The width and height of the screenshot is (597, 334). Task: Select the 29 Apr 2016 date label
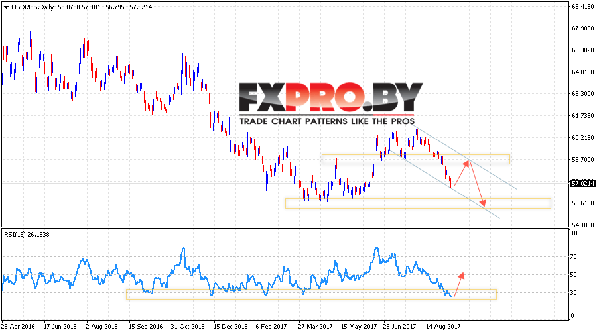tap(18, 327)
